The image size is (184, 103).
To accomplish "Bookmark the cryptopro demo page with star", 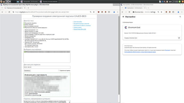I will coord(94,12).
